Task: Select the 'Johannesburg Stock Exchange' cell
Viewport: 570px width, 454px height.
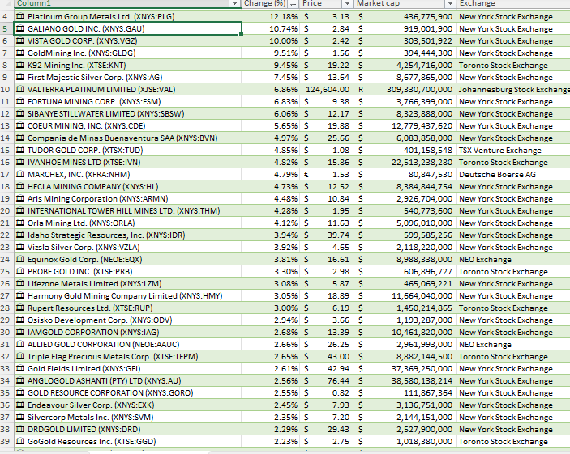Action: pyautogui.click(x=513, y=89)
